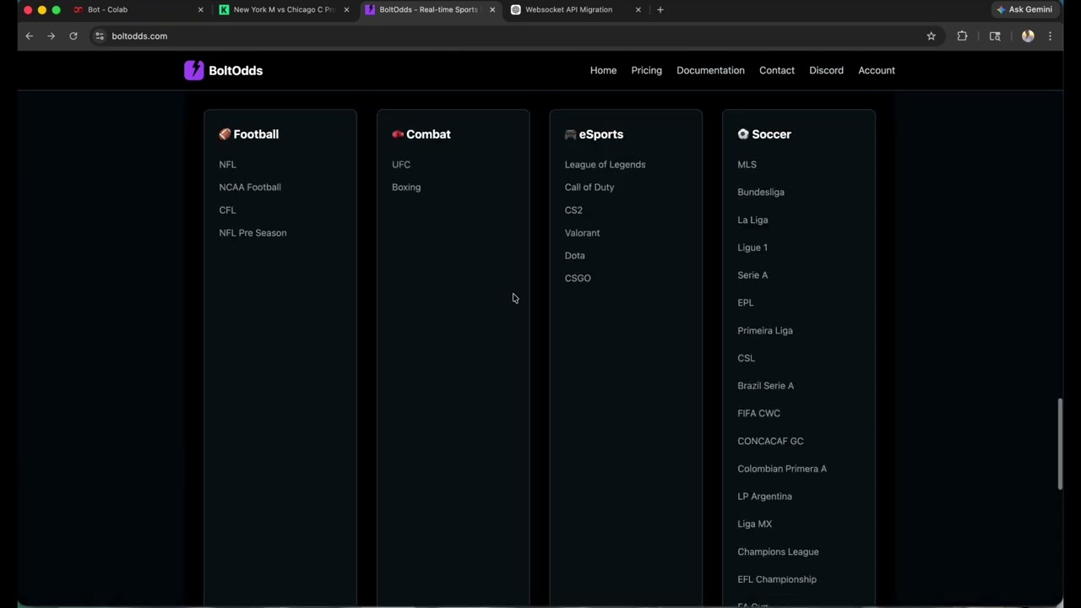Viewport: 1081px width, 608px height.
Task: Select UFC in Combat list
Action: [x=401, y=165]
